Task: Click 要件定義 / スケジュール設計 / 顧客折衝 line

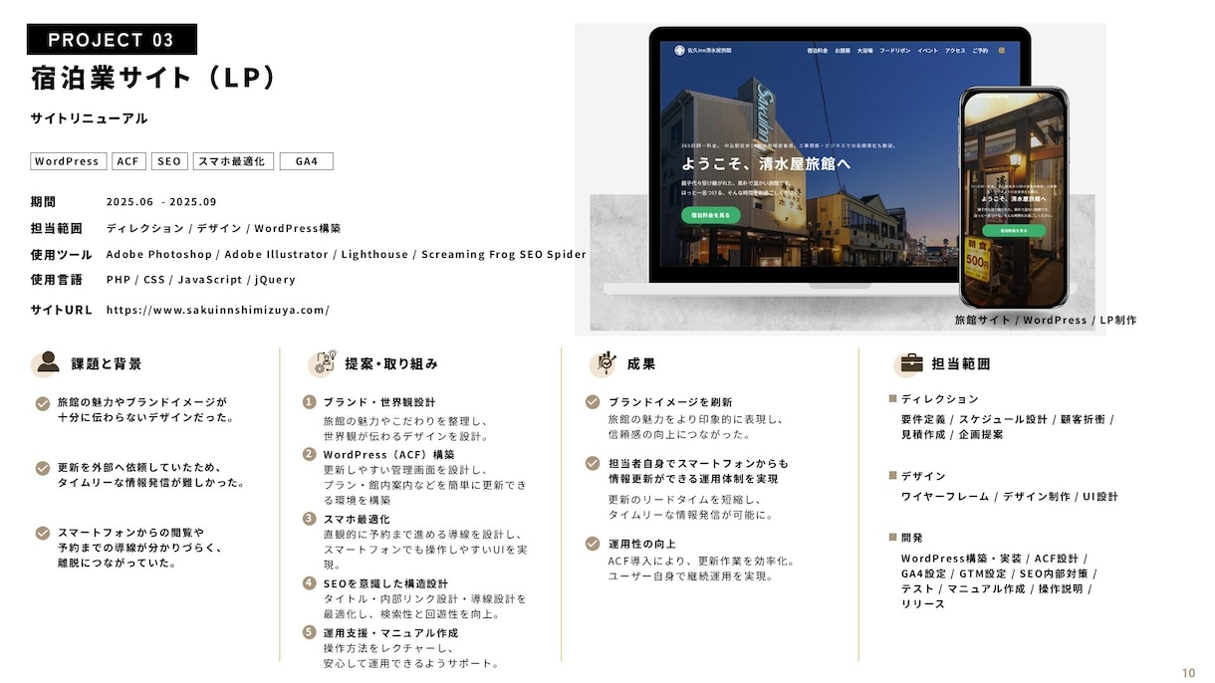Action: click(x=1008, y=419)
